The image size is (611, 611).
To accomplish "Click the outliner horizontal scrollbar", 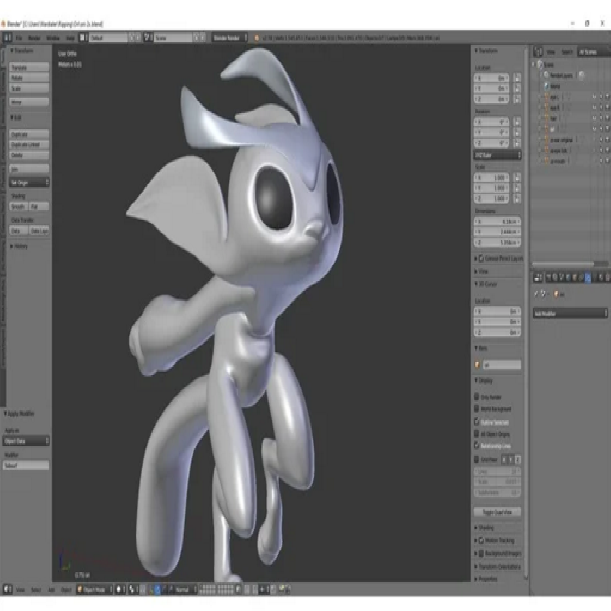I will tap(563, 264).
